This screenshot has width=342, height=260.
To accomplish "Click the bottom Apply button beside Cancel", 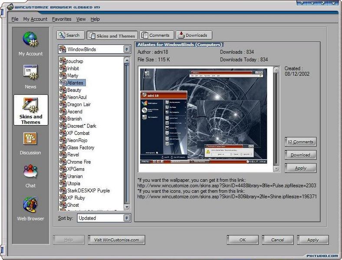I will 313,240.
